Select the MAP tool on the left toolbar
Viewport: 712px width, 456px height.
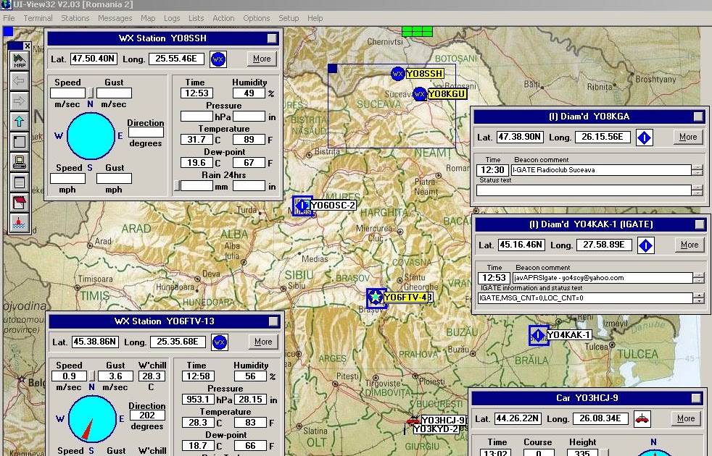19,61
